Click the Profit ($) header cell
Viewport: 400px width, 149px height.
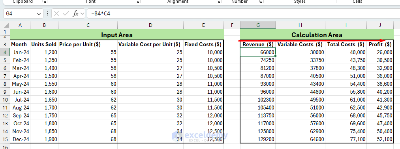tap(380, 44)
